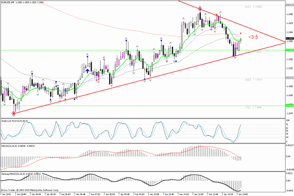This screenshot has width=294, height=196.
Task: Click the 'FS2 1.1884' level label
Action: (254, 107)
